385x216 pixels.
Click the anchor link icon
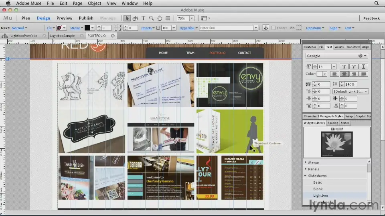(x=265, y=28)
